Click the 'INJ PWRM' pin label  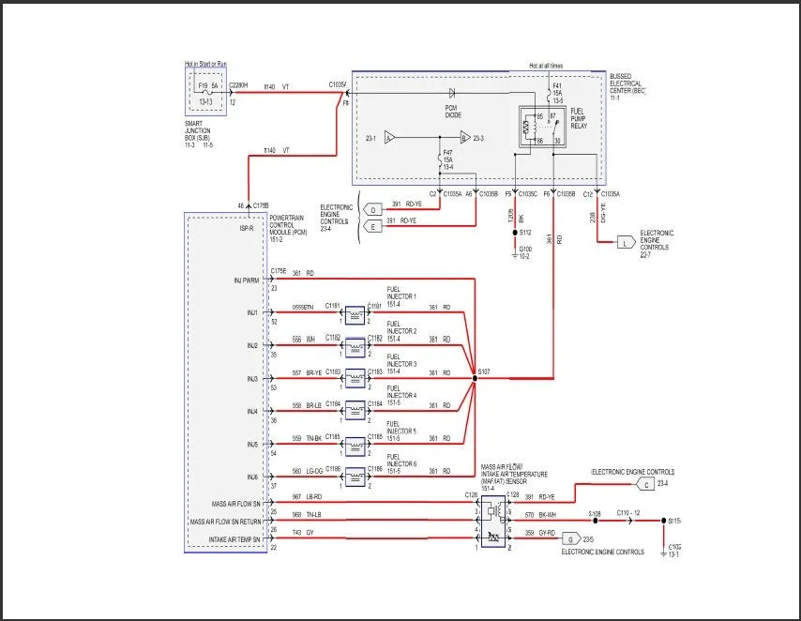[x=247, y=280]
